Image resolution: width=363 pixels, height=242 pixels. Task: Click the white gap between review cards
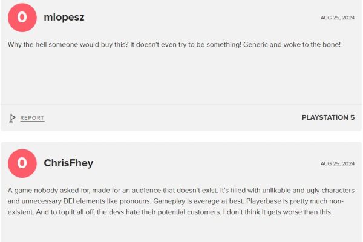pyautogui.click(x=181, y=136)
